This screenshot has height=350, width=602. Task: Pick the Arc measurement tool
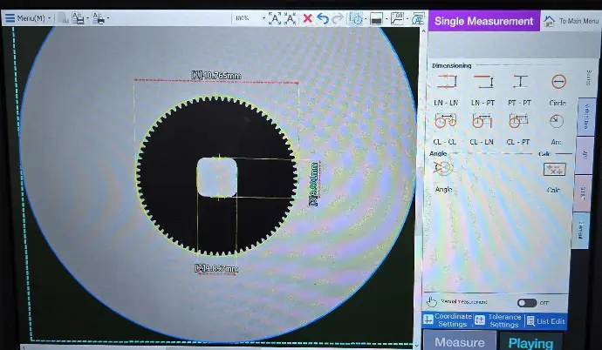coord(558,121)
